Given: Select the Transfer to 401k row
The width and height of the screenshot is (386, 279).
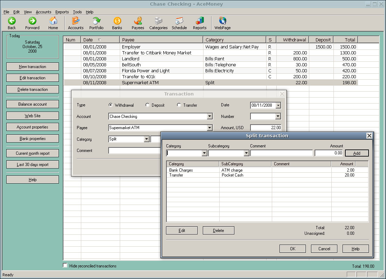Looking at the screenshot, I should (211, 77).
